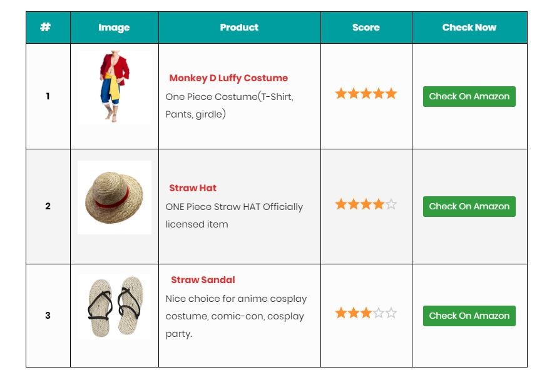537x370 pixels.
Task: Click the Product column header
Action: (x=239, y=27)
